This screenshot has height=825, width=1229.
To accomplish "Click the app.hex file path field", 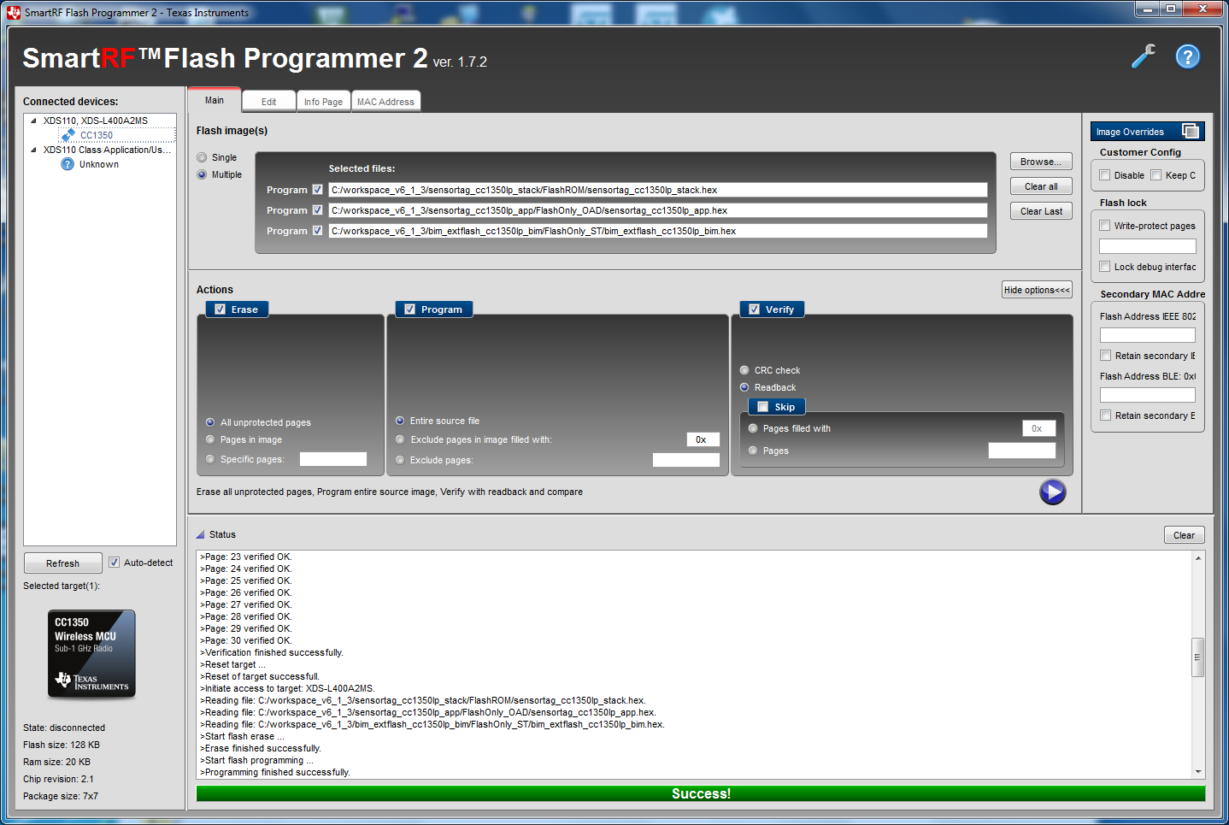I will point(658,210).
